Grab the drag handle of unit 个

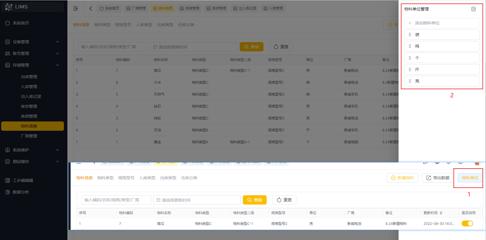(410, 58)
